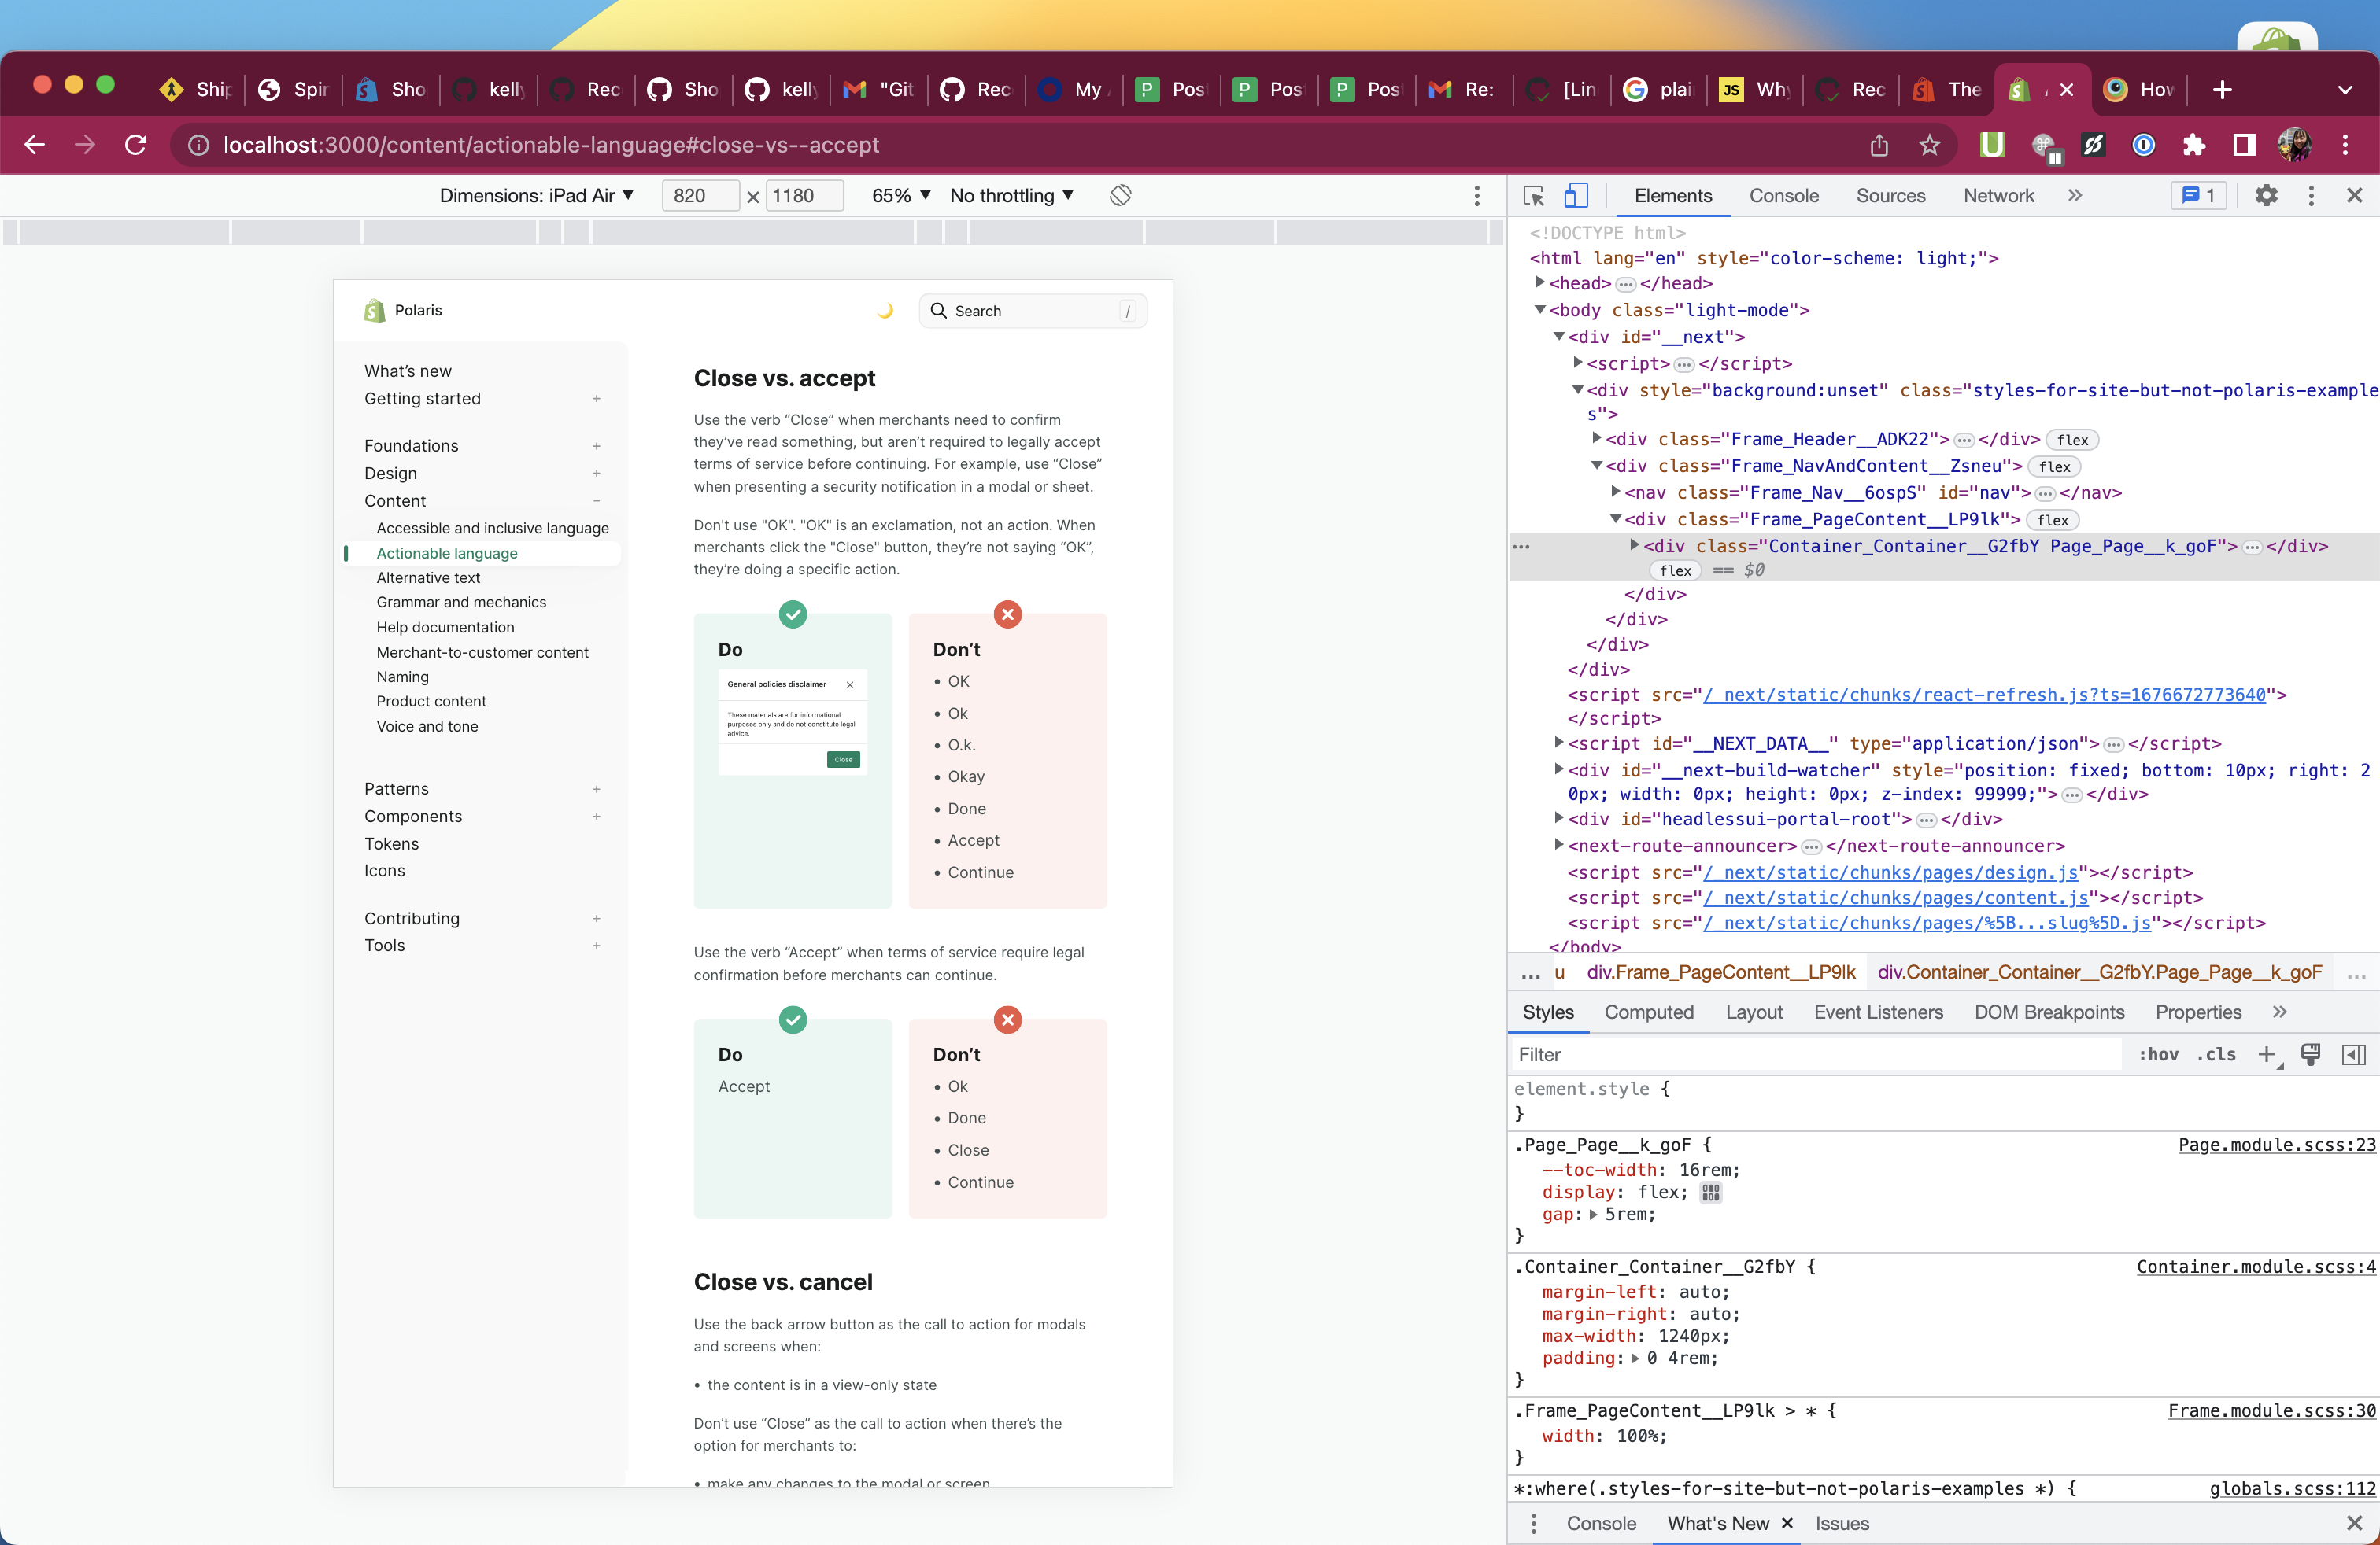The image size is (2380, 1545).
Task: Bookmark page with star icon
Action: point(1930,145)
